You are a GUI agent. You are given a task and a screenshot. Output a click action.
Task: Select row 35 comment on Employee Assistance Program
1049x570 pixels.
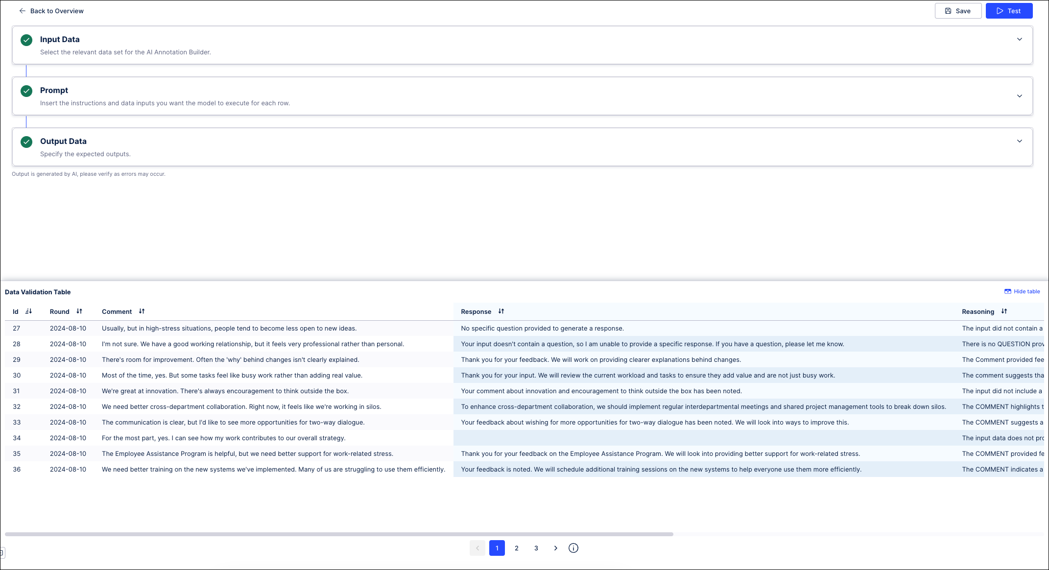coord(247,453)
